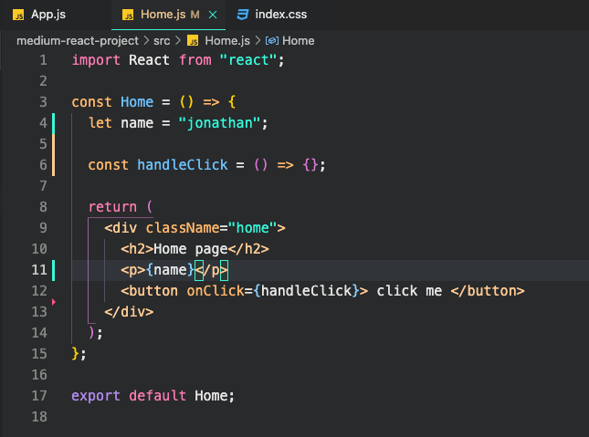Switch to the App.js tab
This screenshot has width=589, height=437.
[48, 15]
